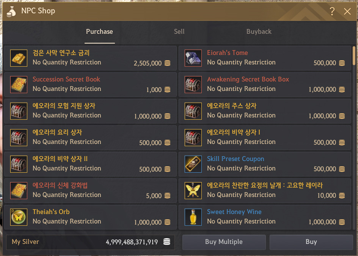Click the My Silver balance field
Image resolution: width=358 pixels, height=256 pixels.
click(x=90, y=242)
